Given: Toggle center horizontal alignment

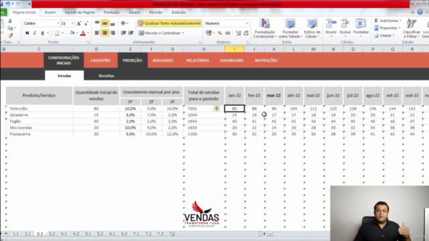Looking at the screenshot, I should [105, 33].
